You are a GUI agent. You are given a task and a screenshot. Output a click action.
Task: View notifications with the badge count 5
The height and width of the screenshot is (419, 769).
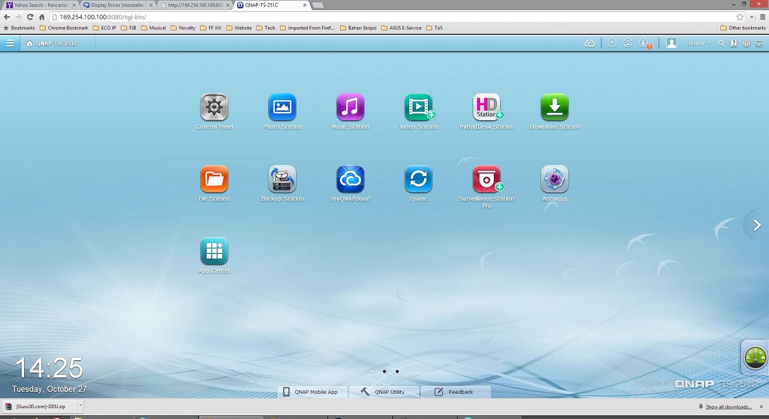click(x=643, y=43)
